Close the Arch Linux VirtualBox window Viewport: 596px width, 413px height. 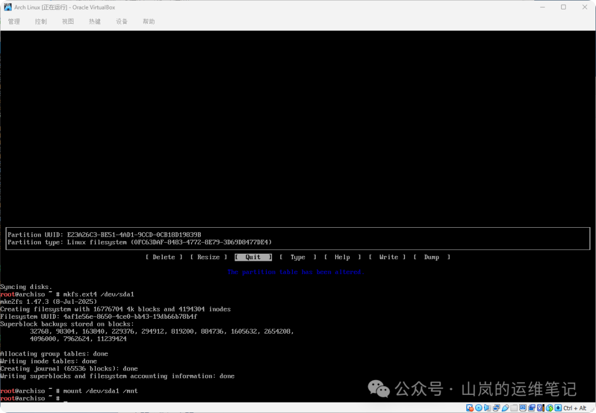click(584, 7)
